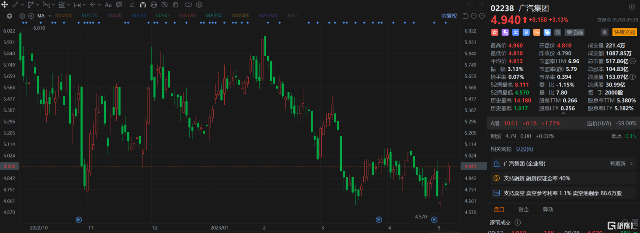This screenshot has width=640, height=233.
Task: Expand the arrow annotation tool options
Action: tap(99, 5)
